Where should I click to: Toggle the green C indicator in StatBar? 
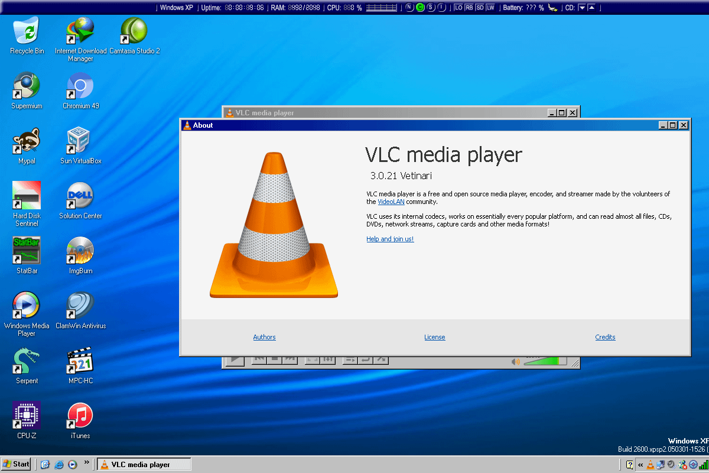(x=420, y=8)
